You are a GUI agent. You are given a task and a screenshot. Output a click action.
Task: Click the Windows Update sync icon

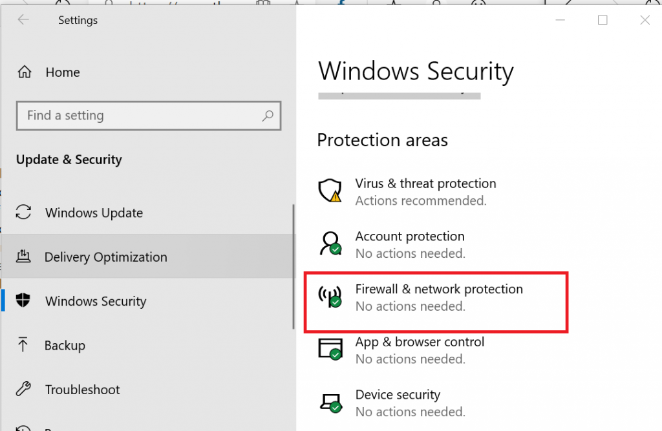24,212
